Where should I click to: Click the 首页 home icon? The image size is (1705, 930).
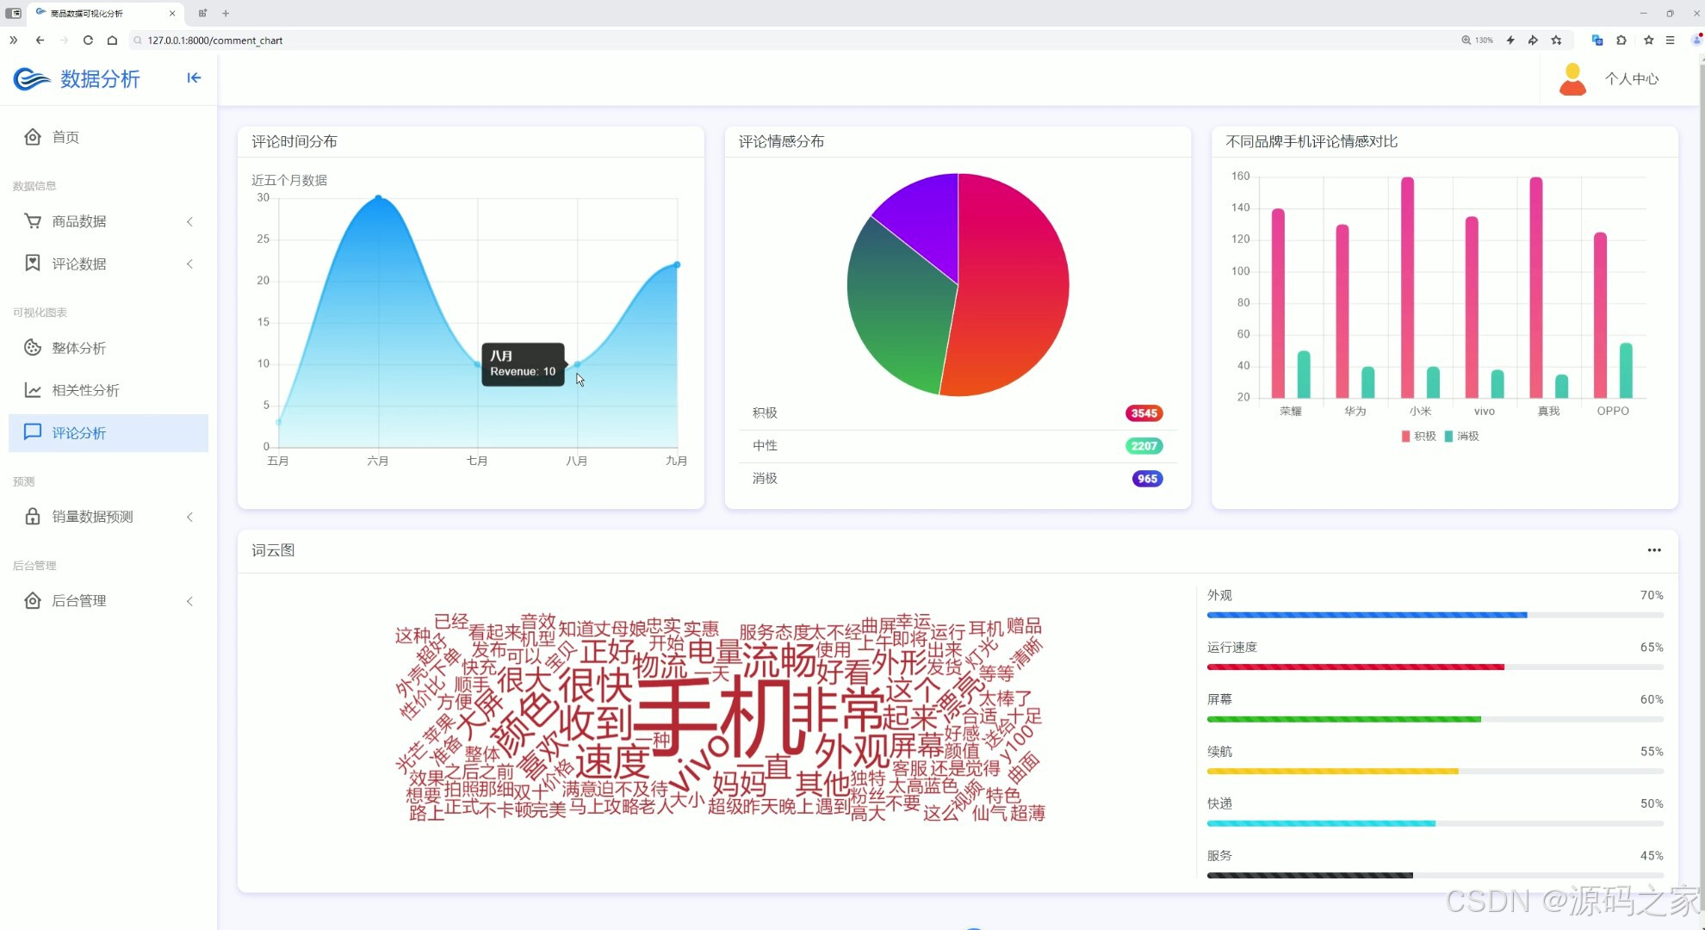tap(33, 137)
